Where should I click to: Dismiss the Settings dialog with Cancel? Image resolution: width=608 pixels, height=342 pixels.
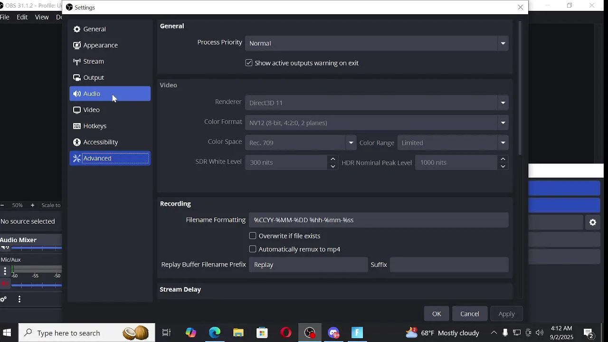(470, 314)
